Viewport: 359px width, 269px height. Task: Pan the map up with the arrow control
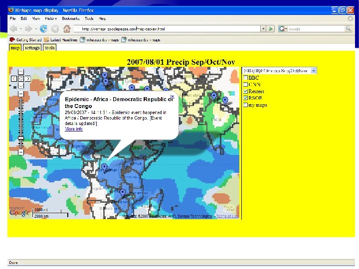(x=21, y=72)
